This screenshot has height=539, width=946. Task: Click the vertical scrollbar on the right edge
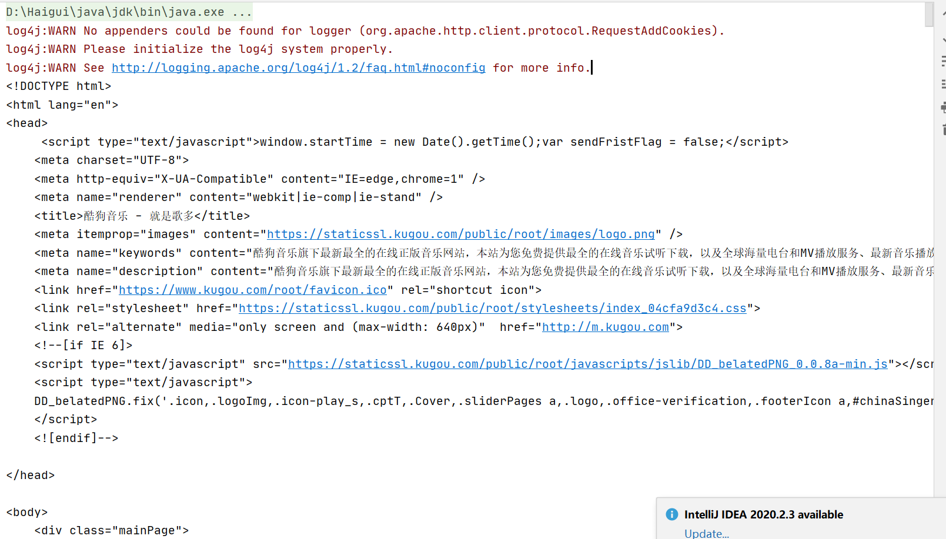click(930, 15)
